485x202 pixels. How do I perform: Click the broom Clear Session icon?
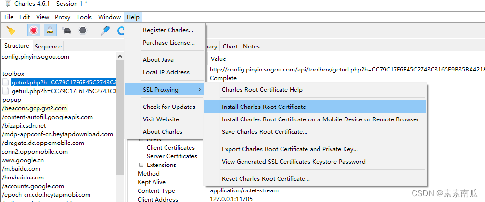pos(11,31)
